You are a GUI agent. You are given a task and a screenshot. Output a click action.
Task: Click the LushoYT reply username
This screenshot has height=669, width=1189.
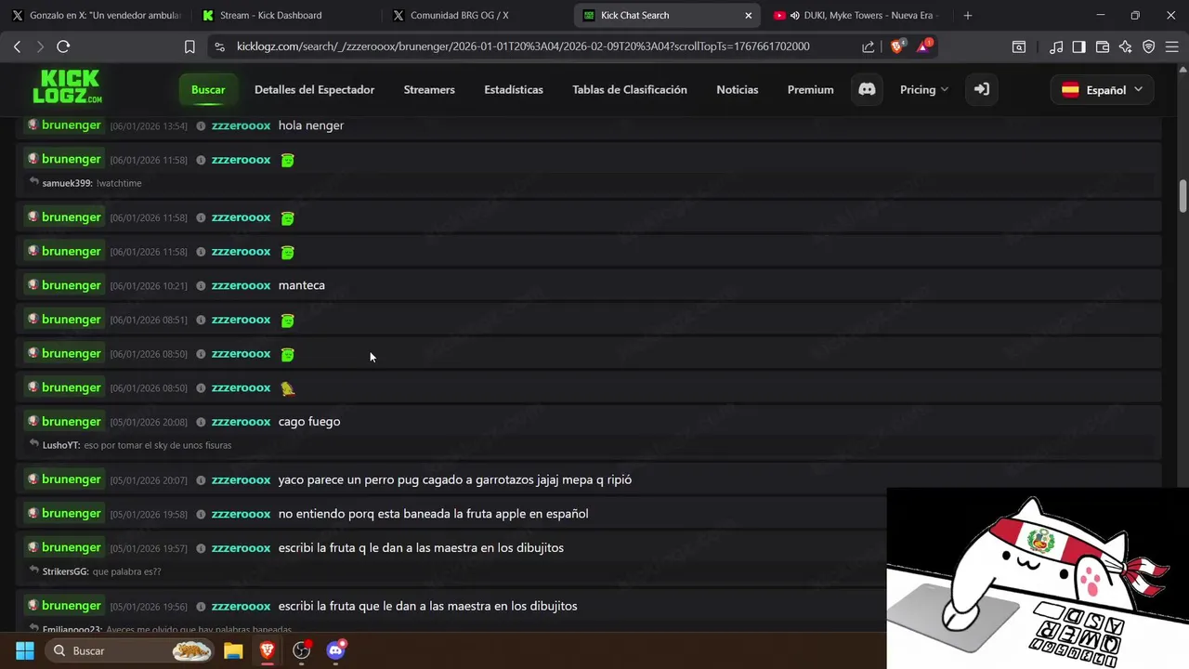pos(61,445)
